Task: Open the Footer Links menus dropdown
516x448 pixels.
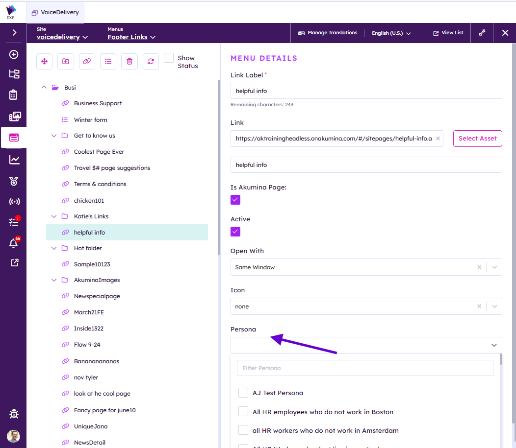Action: 131,37
